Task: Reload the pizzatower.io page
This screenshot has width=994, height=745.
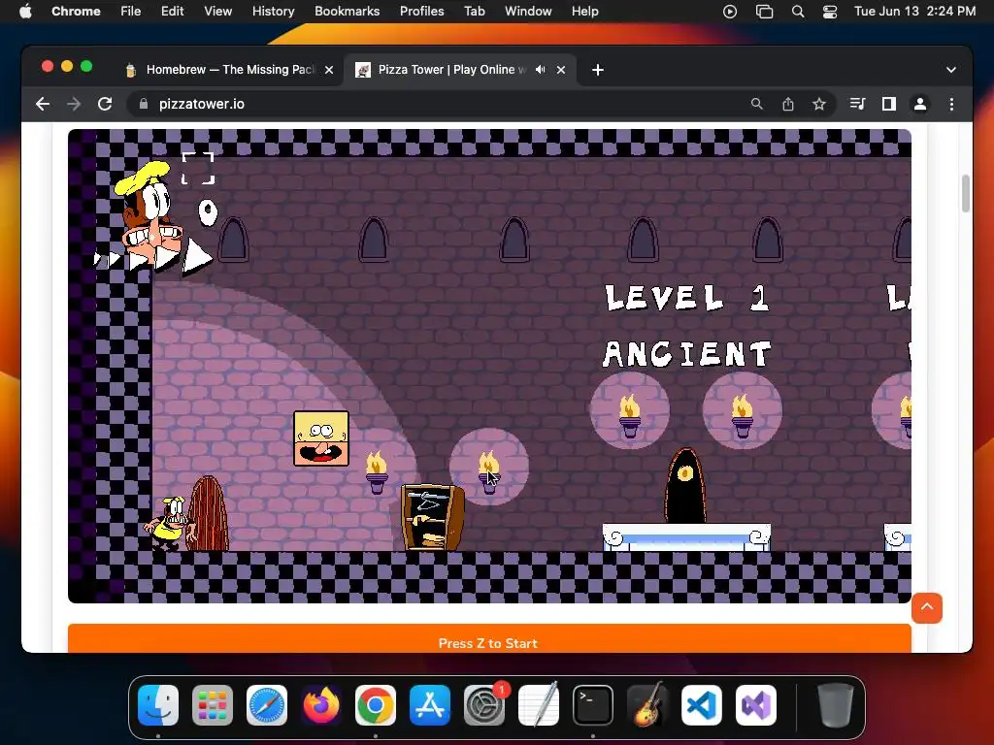Action: 105,104
